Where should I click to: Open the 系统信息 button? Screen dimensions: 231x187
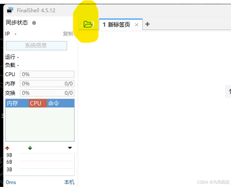click(x=36, y=46)
